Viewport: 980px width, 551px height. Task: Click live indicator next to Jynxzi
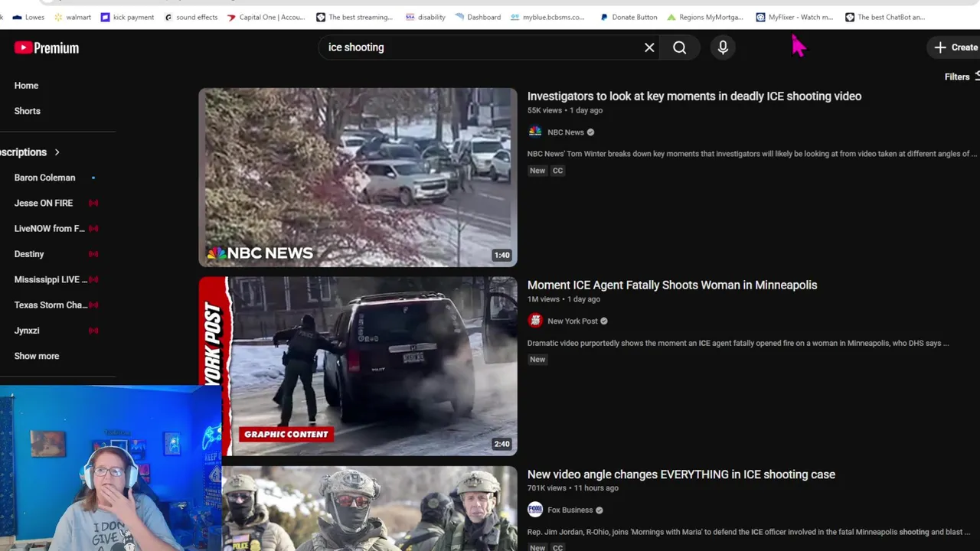[93, 331]
